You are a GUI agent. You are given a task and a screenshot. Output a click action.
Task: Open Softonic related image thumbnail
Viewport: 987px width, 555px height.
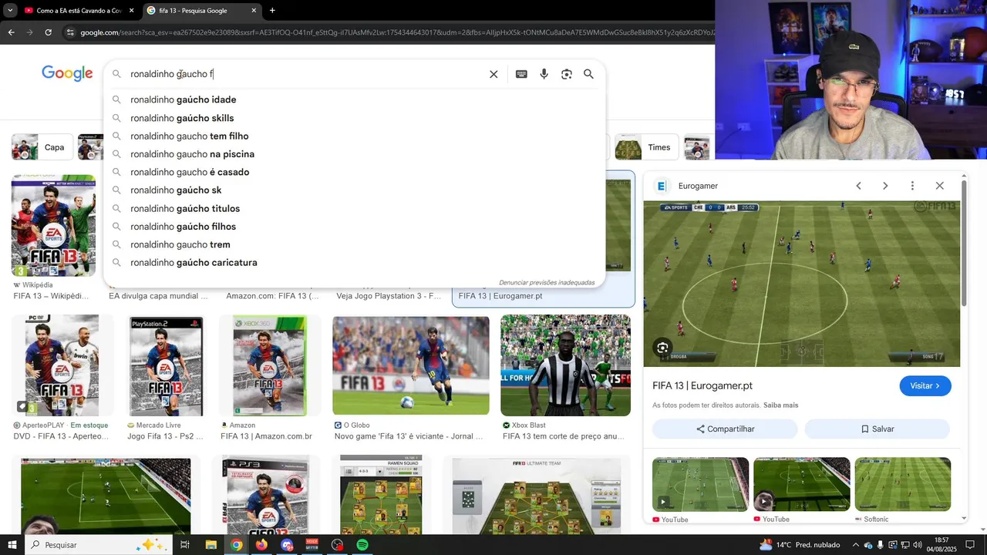click(x=902, y=485)
